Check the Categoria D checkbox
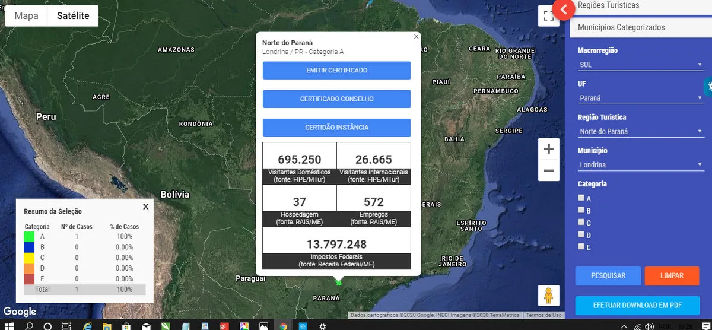Image resolution: width=712 pixels, height=330 pixels. (581, 234)
